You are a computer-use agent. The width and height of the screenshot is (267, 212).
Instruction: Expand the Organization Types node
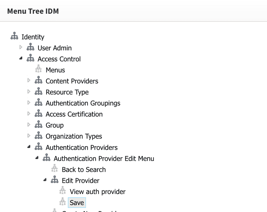point(29,136)
